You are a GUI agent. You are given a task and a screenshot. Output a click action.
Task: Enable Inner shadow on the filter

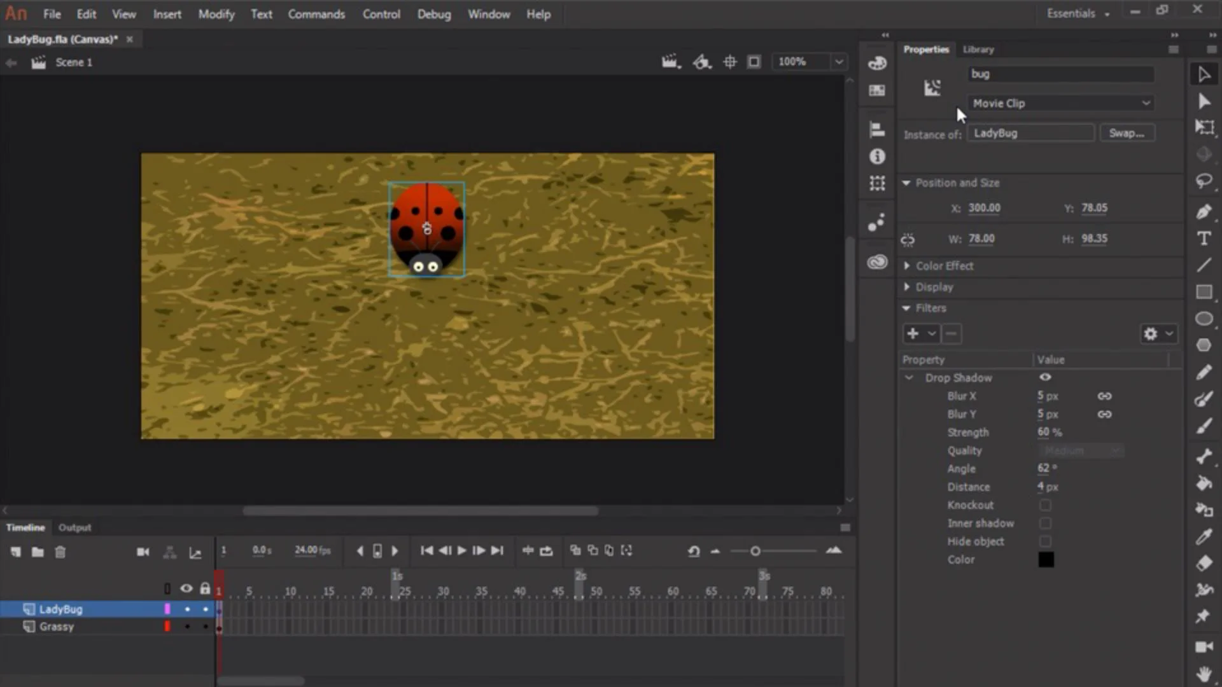pyautogui.click(x=1045, y=523)
